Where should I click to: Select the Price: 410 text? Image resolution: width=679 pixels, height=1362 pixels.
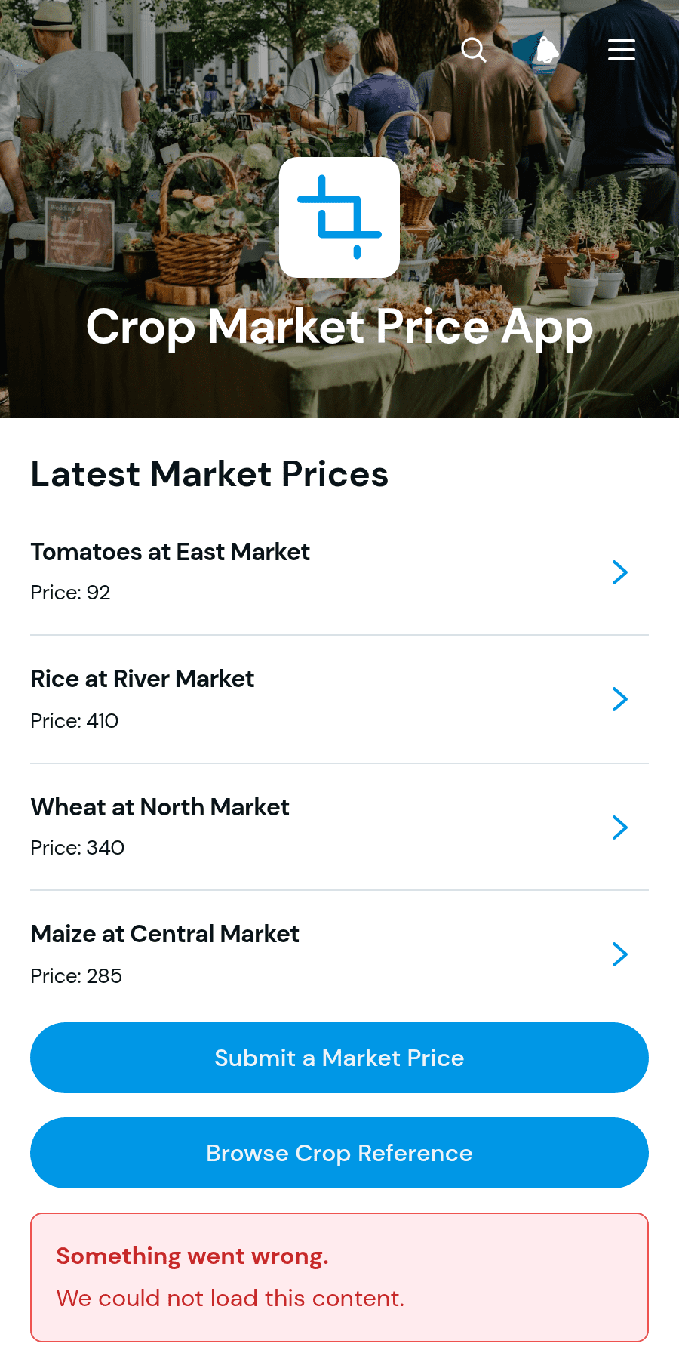click(x=75, y=721)
